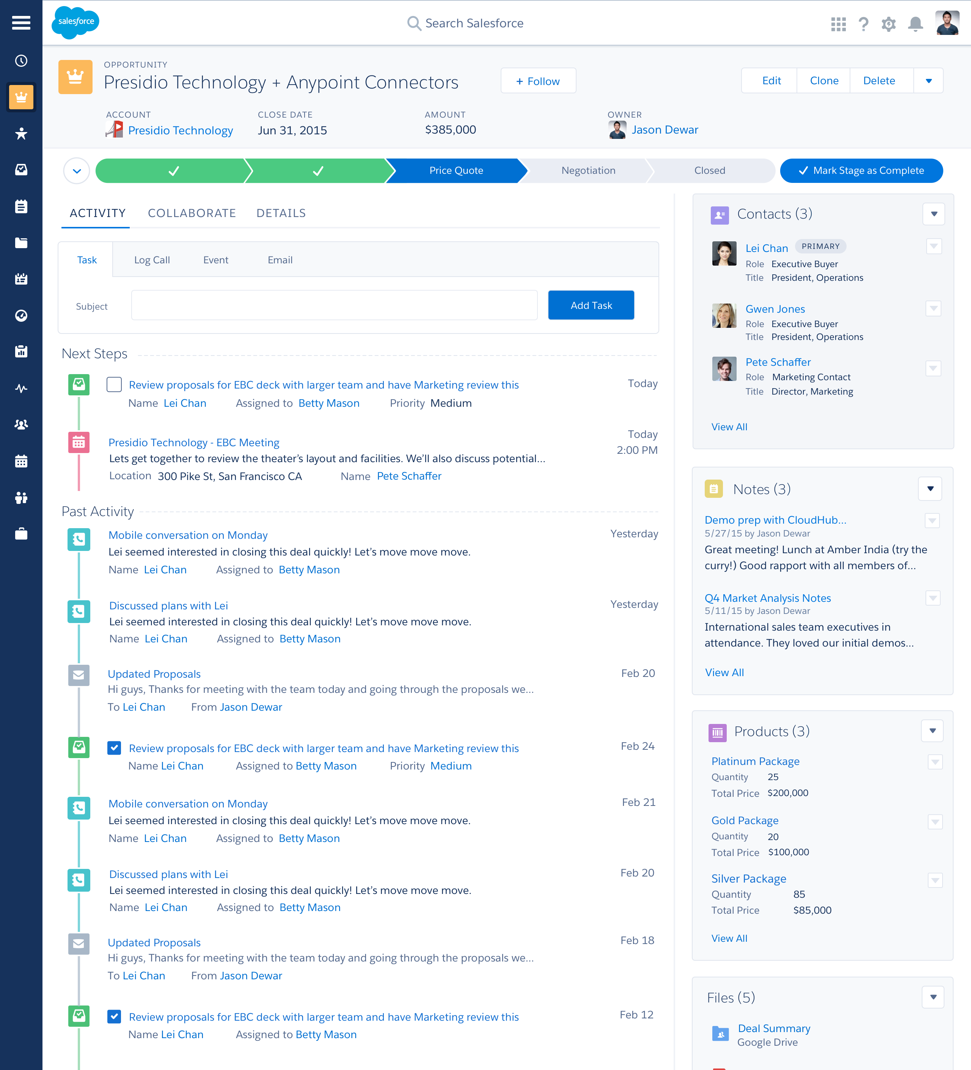Click the star favorites sidebar icon
This screenshot has width=971, height=1070.
(21, 133)
